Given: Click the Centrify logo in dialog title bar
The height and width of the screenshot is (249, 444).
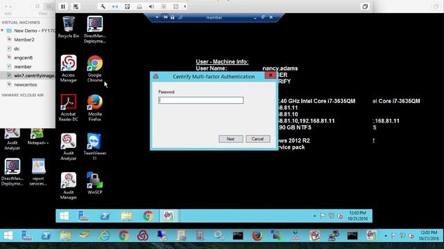Looking at the screenshot, I should click(x=155, y=77).
